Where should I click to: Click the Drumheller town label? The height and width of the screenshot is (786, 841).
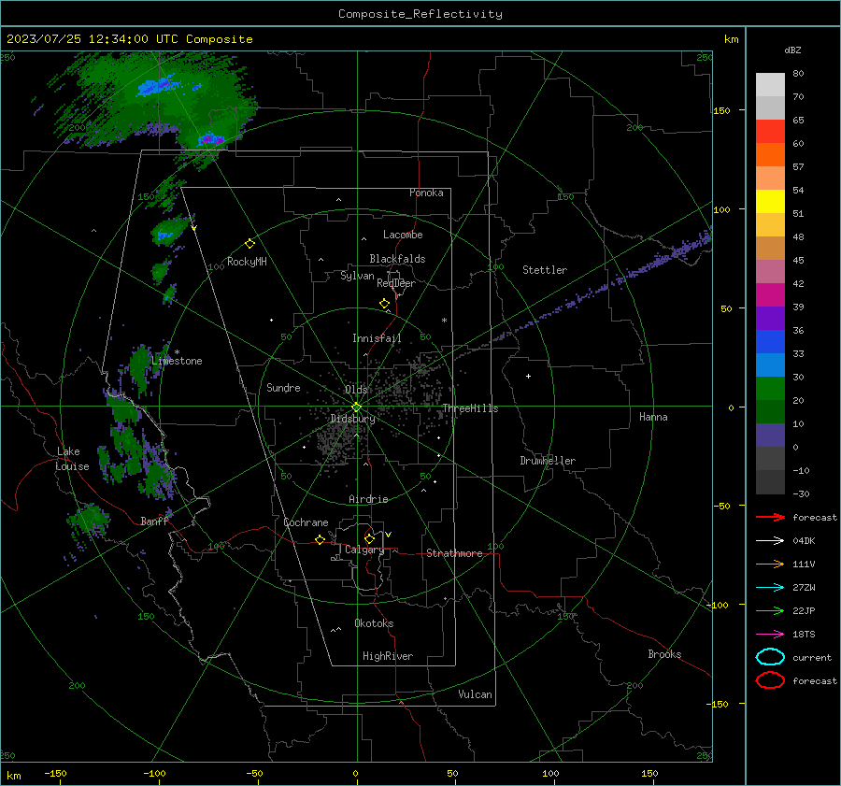[x=548, y=461]
